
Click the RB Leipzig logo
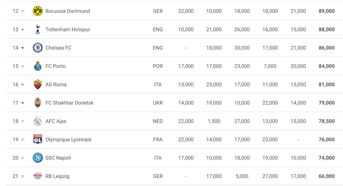[x=38, y=176]
